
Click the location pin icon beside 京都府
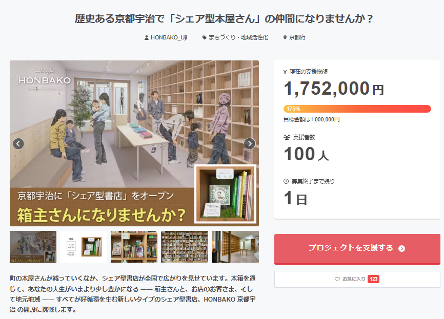(x=285, y=37)
